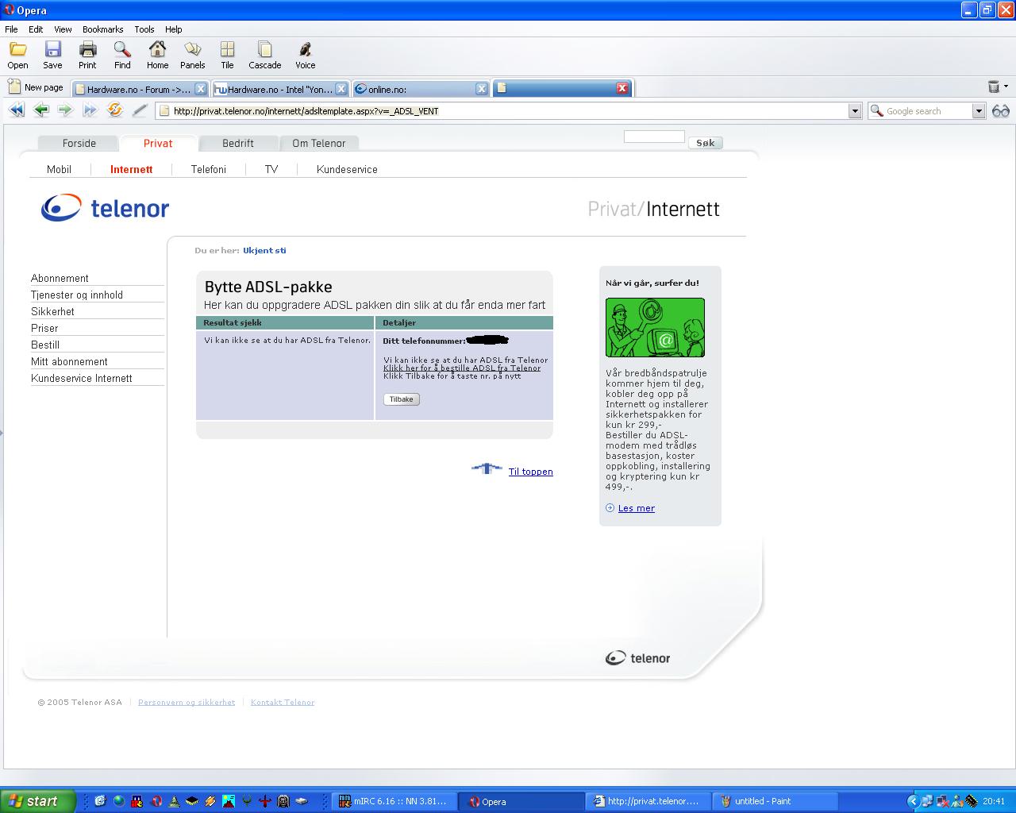The height and width of the screenshot is (813, 1016).
Task: Click 'Klikk her for å bestille ADSL' link
Action: point(462,368)
